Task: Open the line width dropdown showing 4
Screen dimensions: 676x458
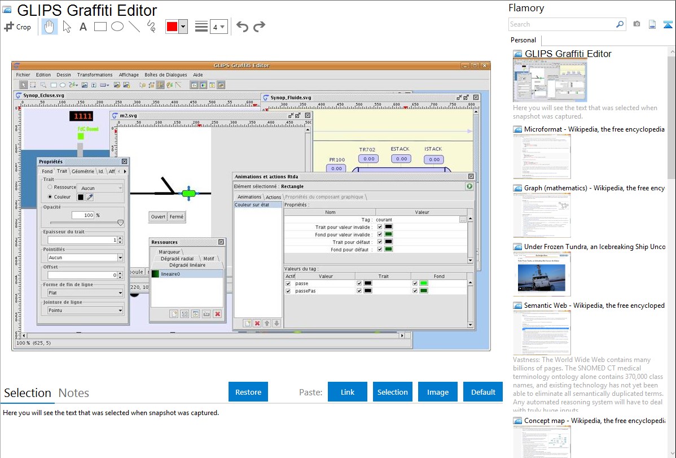Action: pyautogui.click(x=219, y=27)
